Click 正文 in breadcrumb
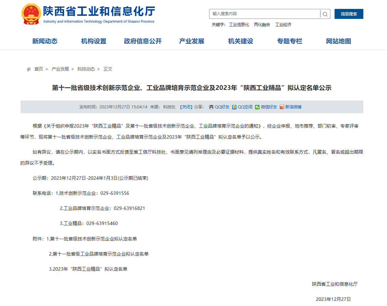This screenshot has height=306, width=387. pos(108,69)
